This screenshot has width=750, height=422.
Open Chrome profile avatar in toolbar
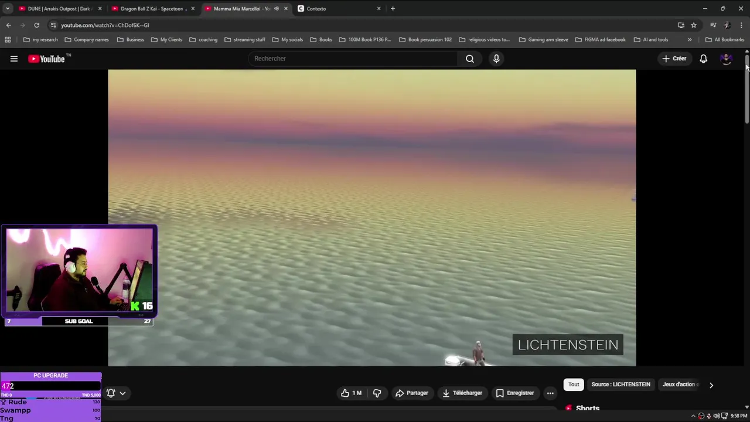[x=727, y=25]
